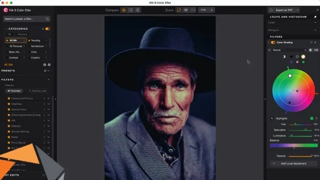Expand the Monday Morning filter
320x180 pixels.
point(49,132)
